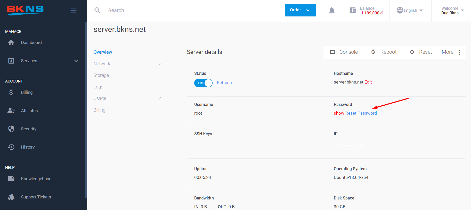Open the Logs section
Image resolution: width=471 pixels, height=210 pixels.
point(98,87)
